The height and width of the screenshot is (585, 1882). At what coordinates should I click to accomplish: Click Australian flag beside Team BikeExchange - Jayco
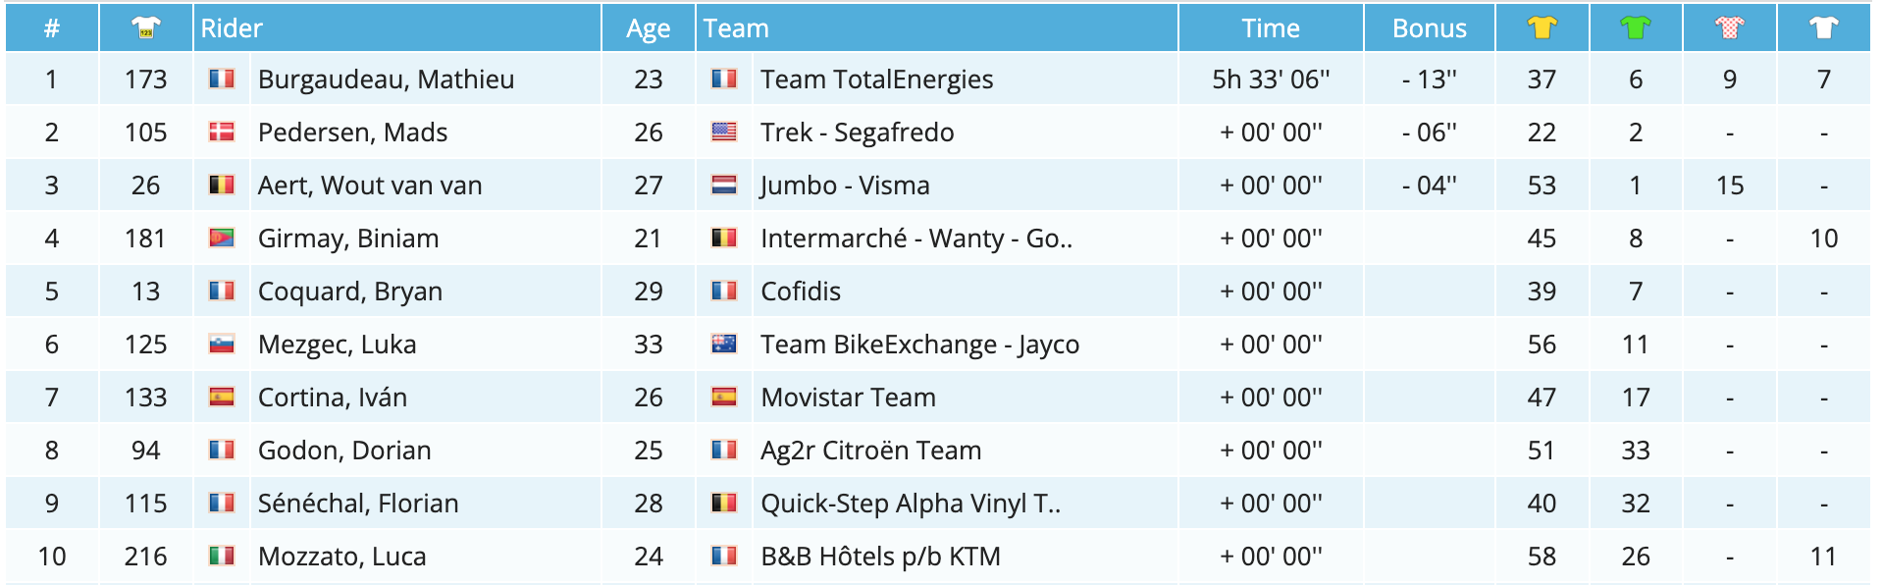pos(724,344)
